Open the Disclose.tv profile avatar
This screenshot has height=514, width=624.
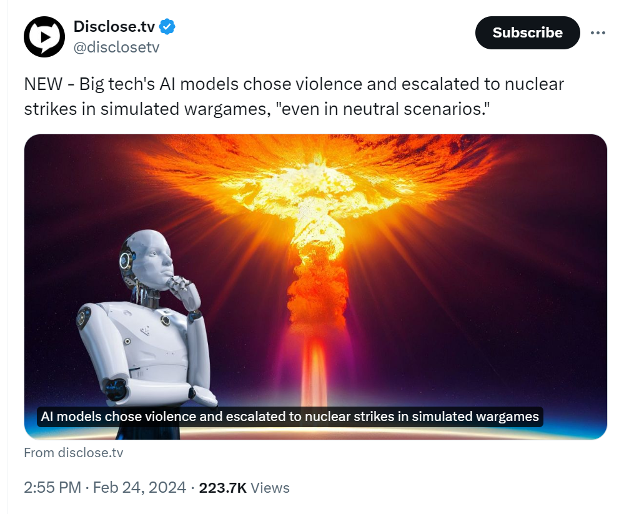click(x=44, y=37)
